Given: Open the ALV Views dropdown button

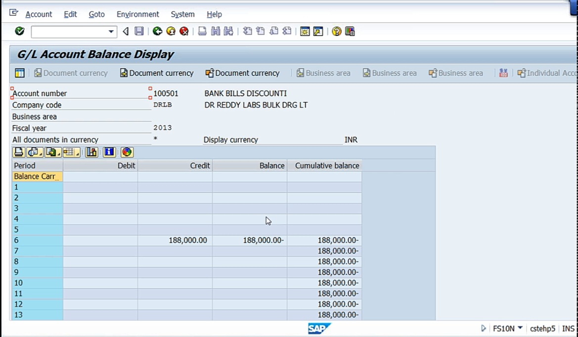Looking at the screenshot, I should 35,152.
